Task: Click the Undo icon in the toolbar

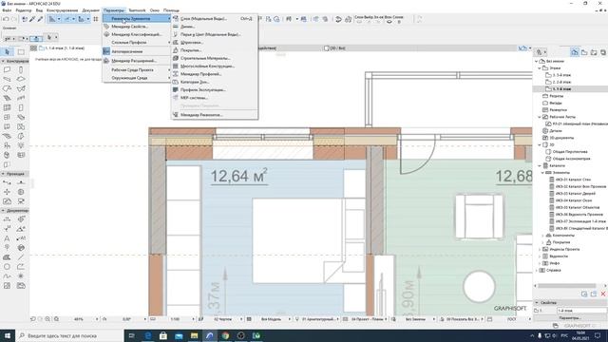Action: coord(6,19)
